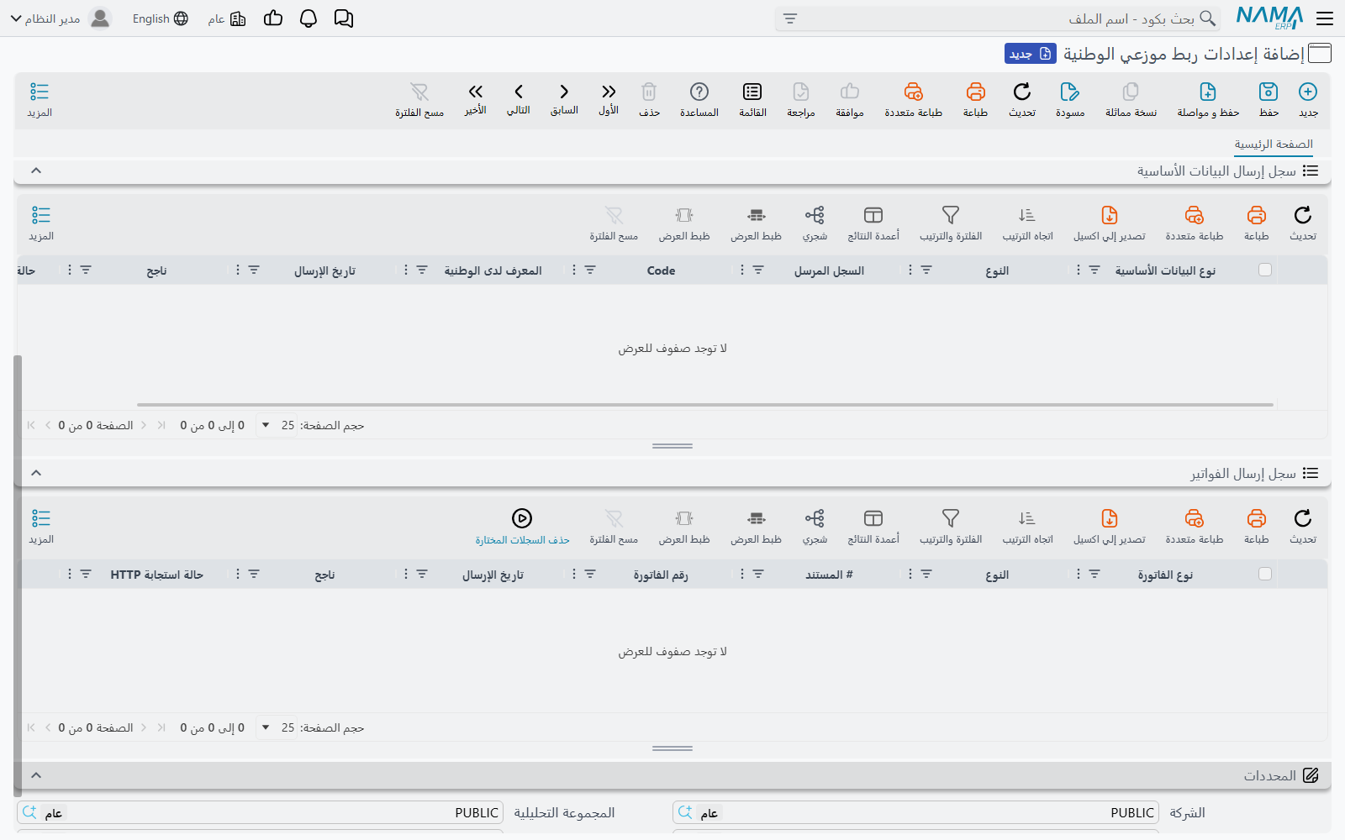Click the مسودة draft icon

click(1070, 92)
